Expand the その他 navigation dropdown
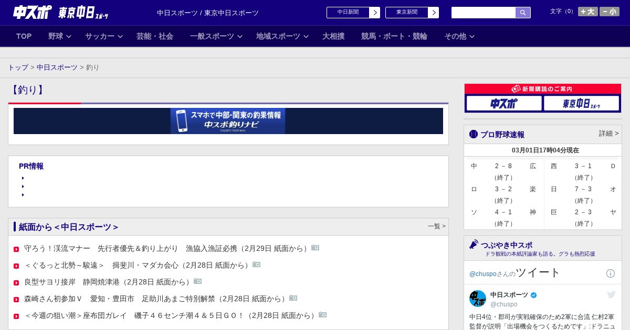 pos(459,36)
